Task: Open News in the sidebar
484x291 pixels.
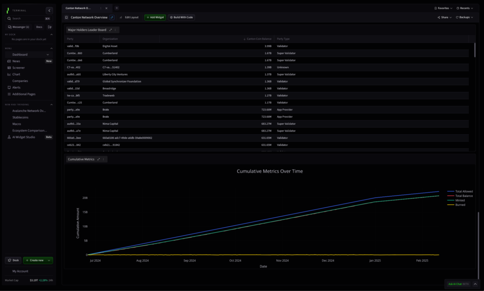Action: coord(16,61)
